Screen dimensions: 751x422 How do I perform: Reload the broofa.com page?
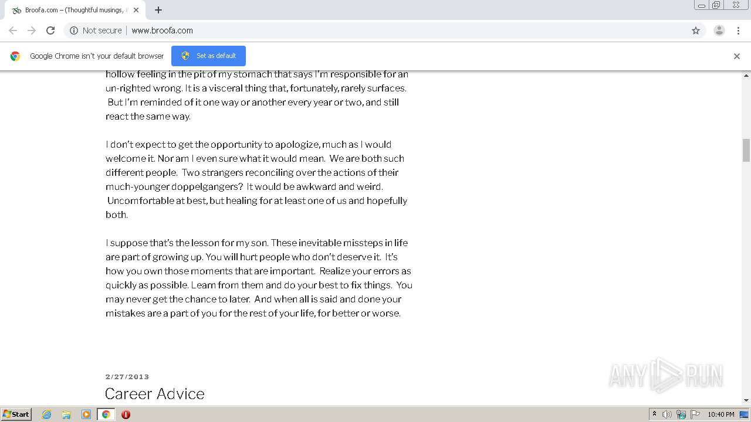(x=50, y=30)
